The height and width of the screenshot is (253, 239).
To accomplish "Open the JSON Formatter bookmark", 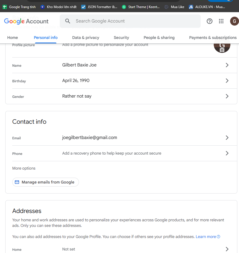I will (x=99, y=7).
